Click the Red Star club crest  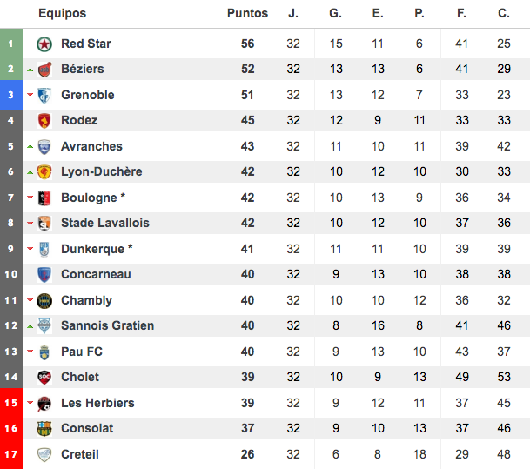pyautogui.click(x=44, y=44)
